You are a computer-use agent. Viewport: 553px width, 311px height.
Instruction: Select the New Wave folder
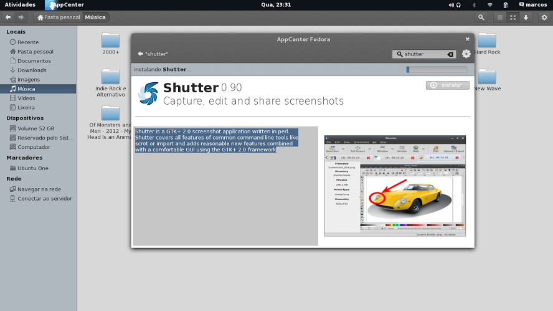[487, 80]
